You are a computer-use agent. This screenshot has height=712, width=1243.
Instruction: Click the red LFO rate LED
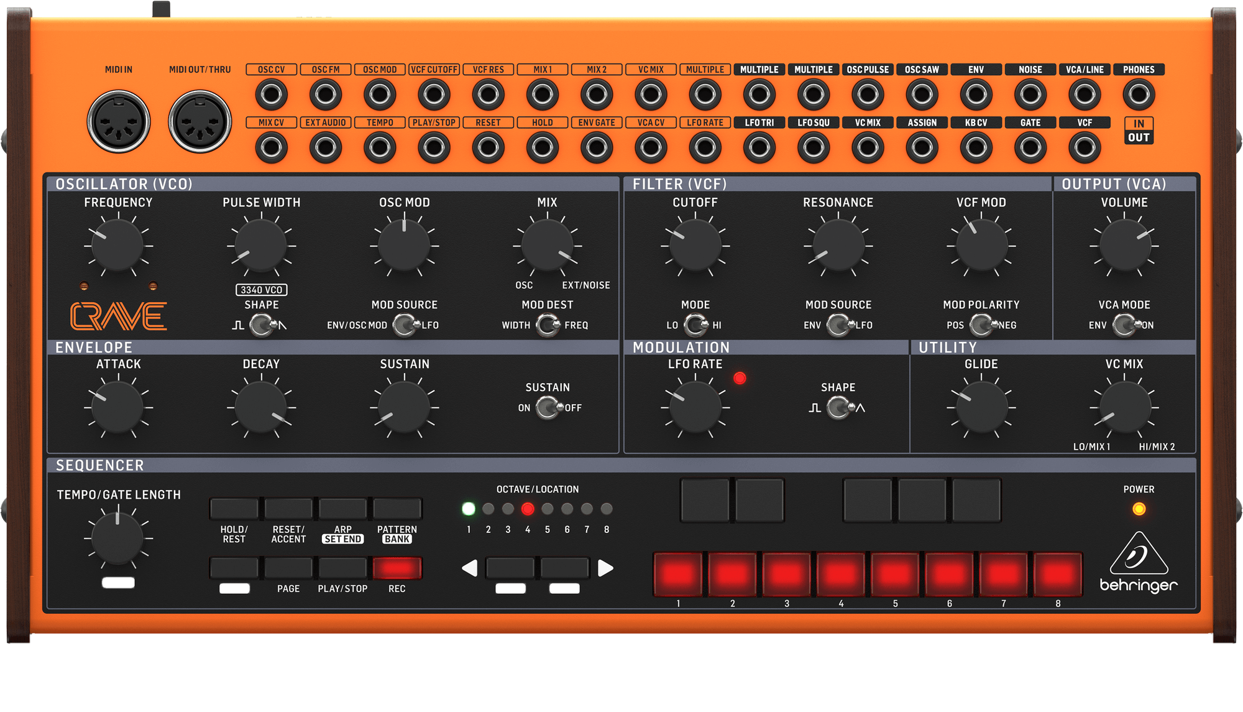click(x=740, y=378)
